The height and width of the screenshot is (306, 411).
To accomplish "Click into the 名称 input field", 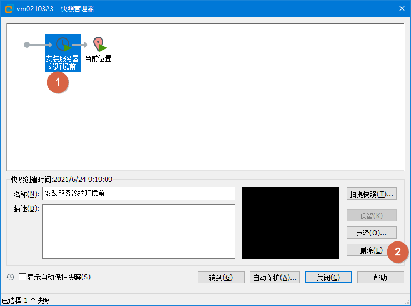I will [x=139, y=194].
